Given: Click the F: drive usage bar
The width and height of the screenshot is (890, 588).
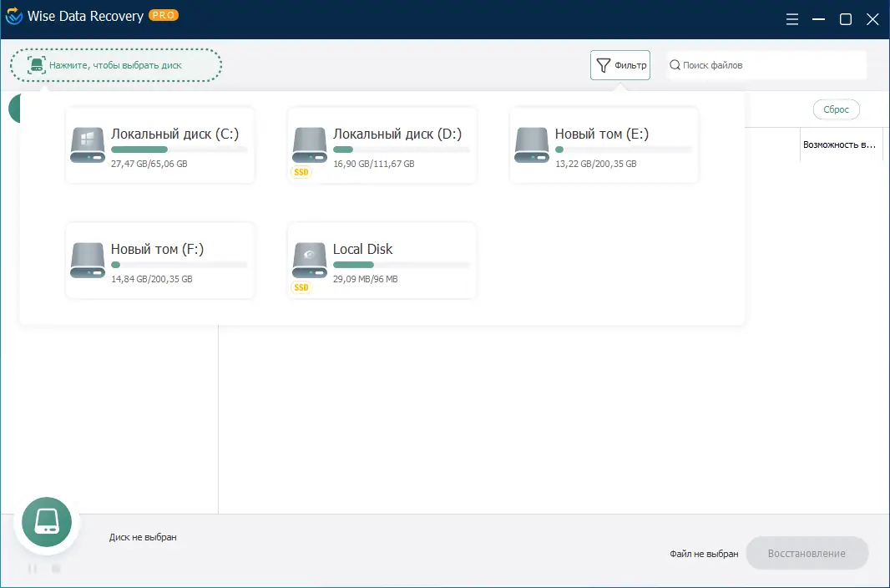Looking at the screenshot, I should [180, 265].
